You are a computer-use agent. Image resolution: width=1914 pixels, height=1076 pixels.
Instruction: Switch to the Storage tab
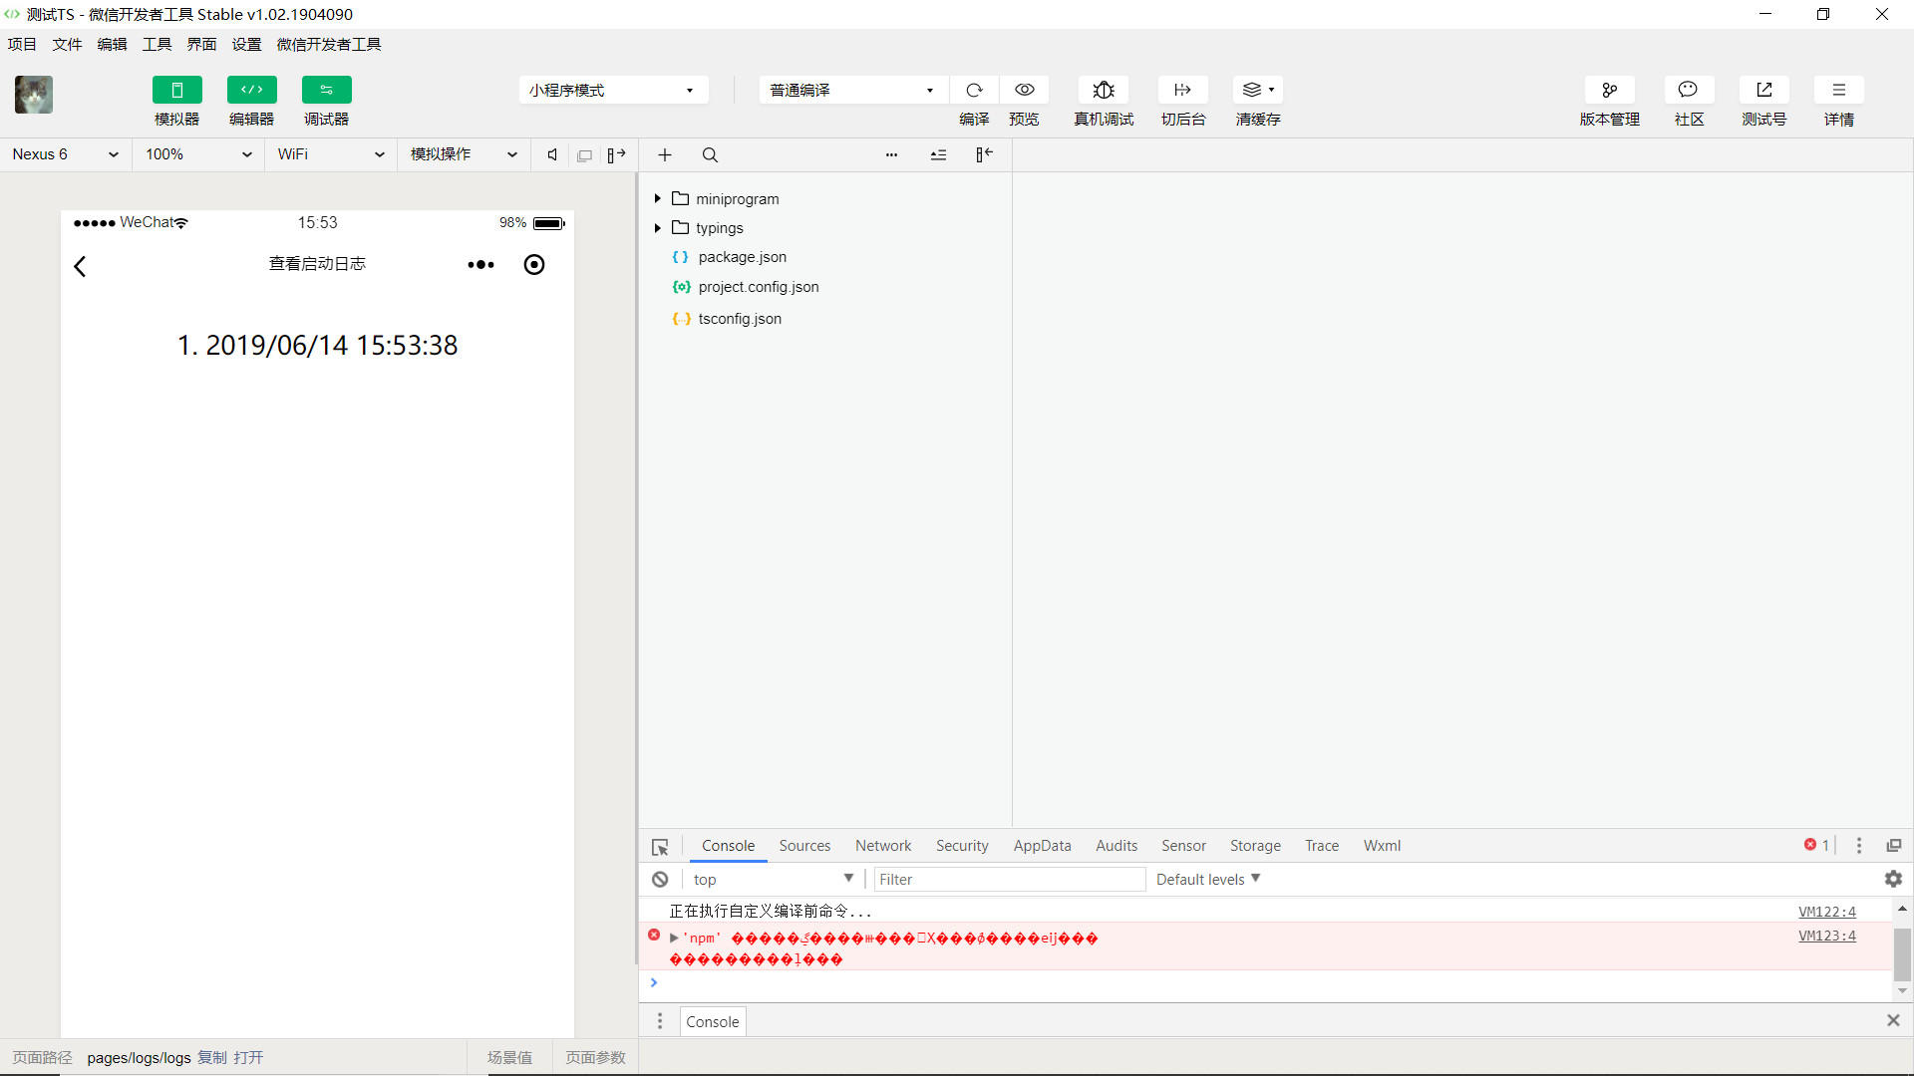click(1255, 845)
